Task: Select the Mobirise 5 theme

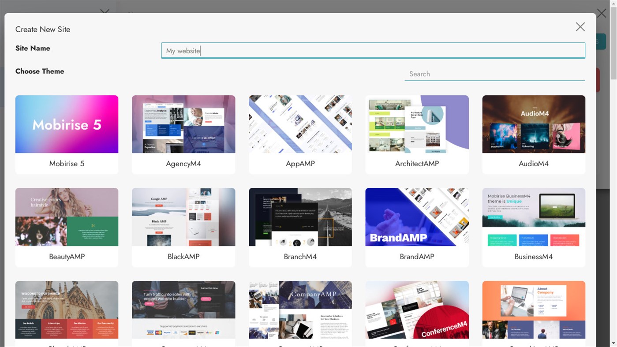Action: coord(67,134)
